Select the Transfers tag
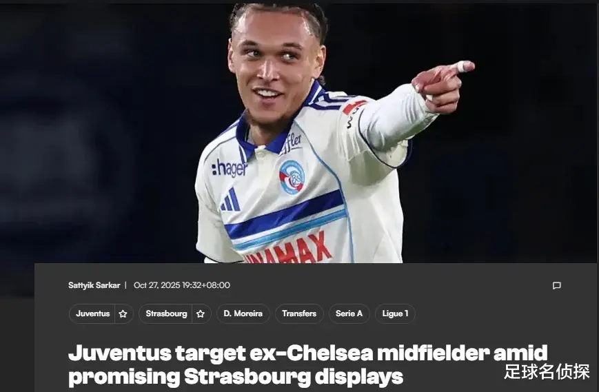 299,313
